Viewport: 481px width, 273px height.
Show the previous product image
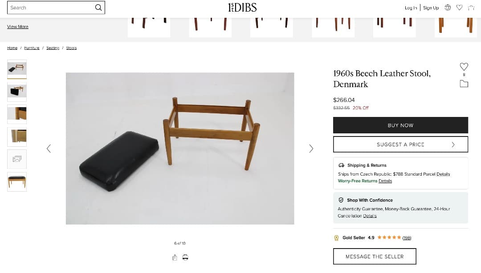coord(49,149)
